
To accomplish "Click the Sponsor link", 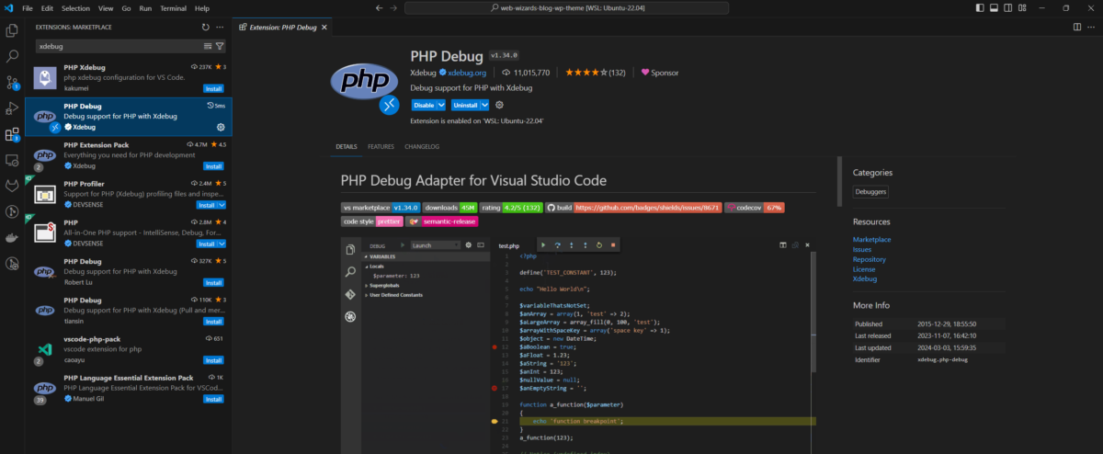I will pos(660,72).
